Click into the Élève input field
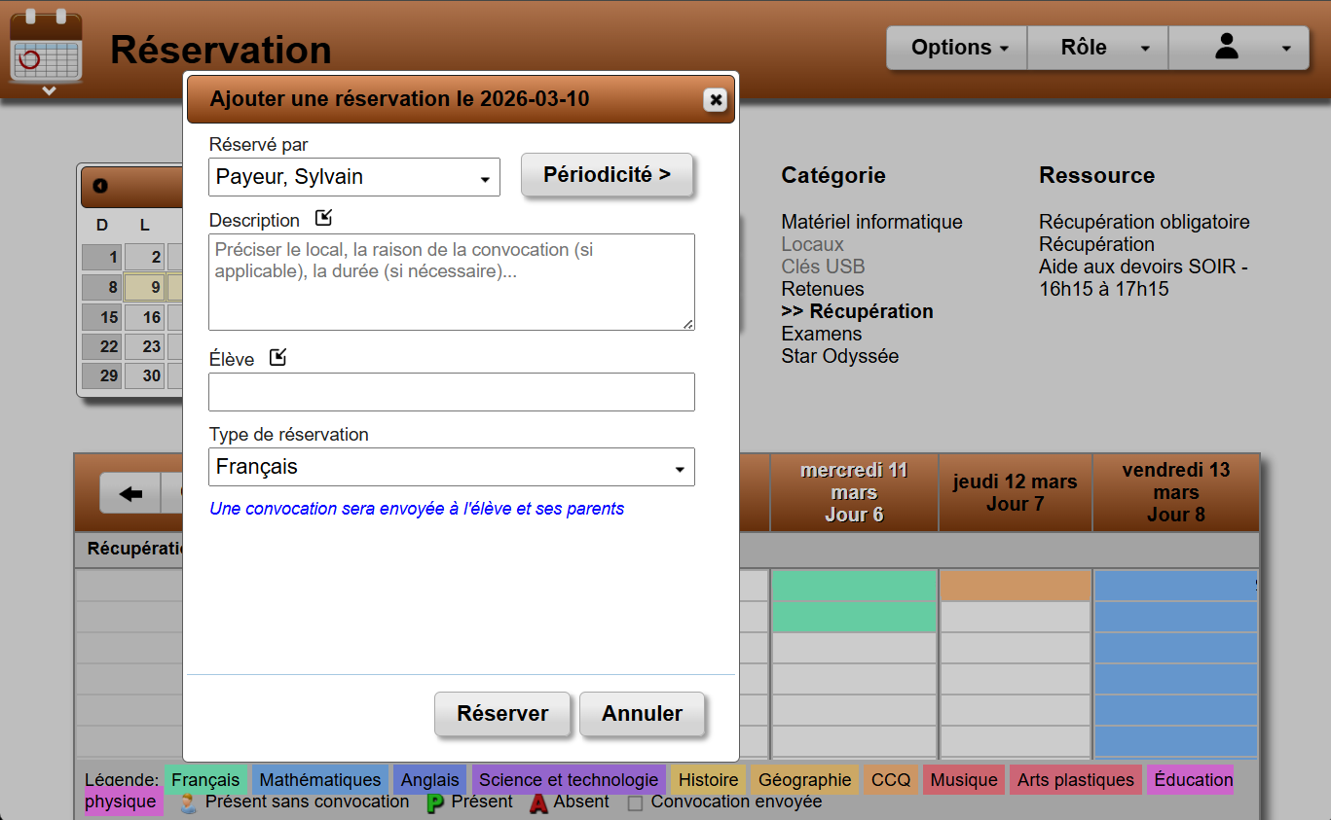1331x820 pixels. coord(452,392)
